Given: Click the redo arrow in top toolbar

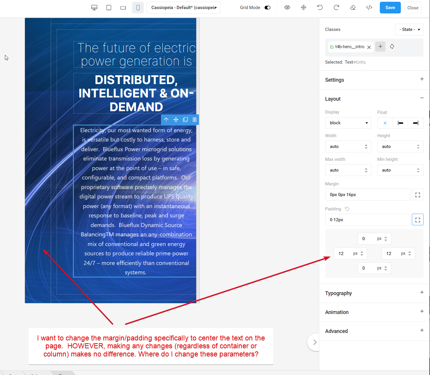Looking at the screenshot, I should [x=336, y=8].
